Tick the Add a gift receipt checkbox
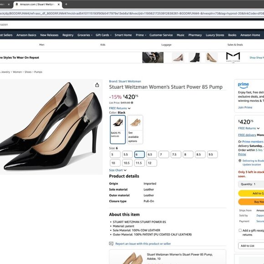 coord(240,230)
